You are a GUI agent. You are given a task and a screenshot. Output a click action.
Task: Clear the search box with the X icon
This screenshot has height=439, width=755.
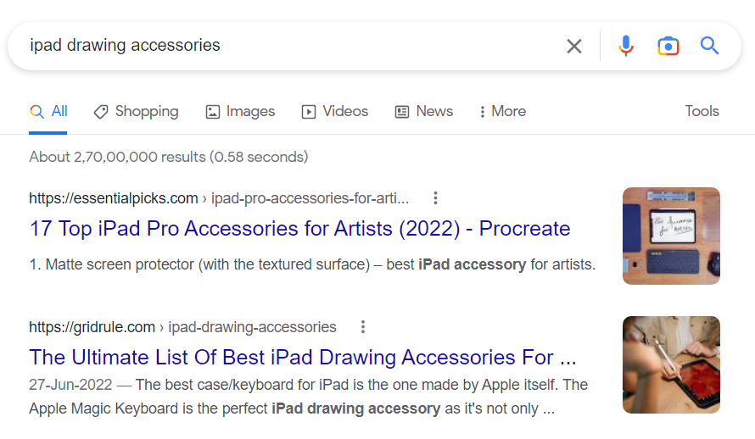tap(574, 46)
